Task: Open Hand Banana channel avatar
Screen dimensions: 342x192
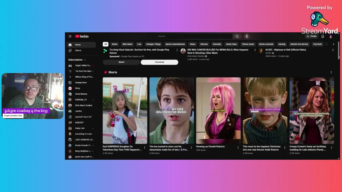Action: tap(70, 94)
